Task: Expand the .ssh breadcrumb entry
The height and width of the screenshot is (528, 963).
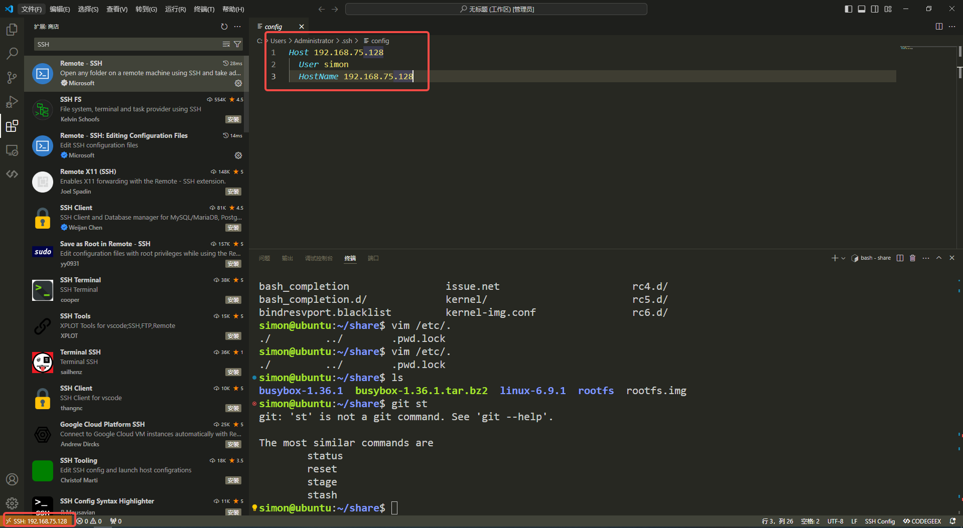Action: click(x=347, y=41)
